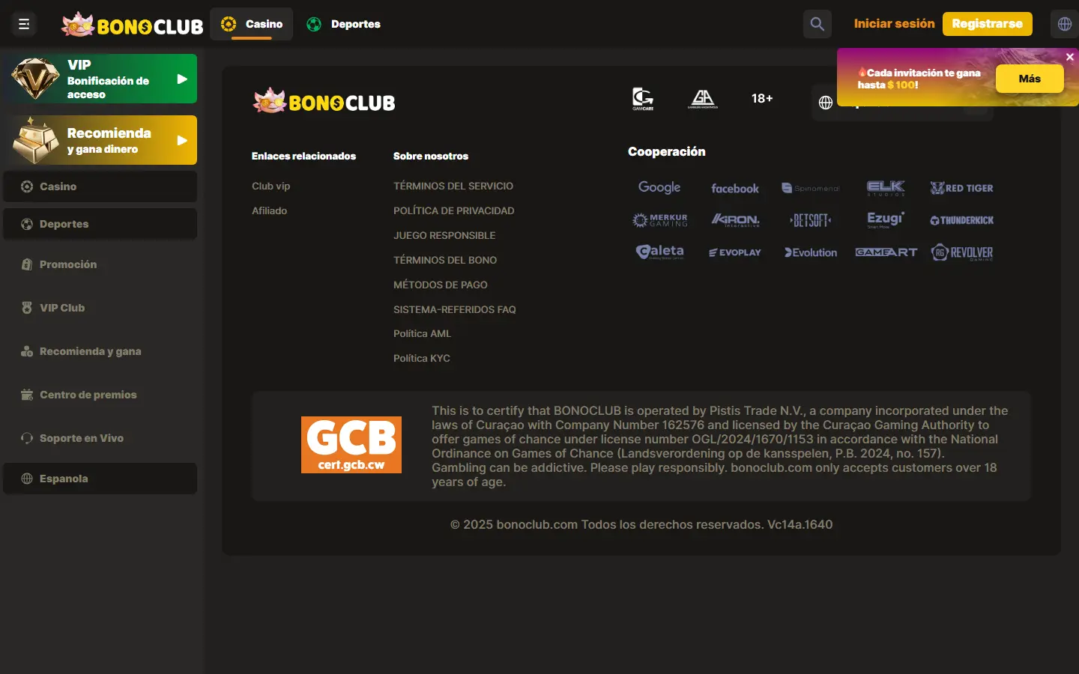The image size is (1079, 674).
Task: Click the GamCare logo icon
Action: tap(643, 99)
